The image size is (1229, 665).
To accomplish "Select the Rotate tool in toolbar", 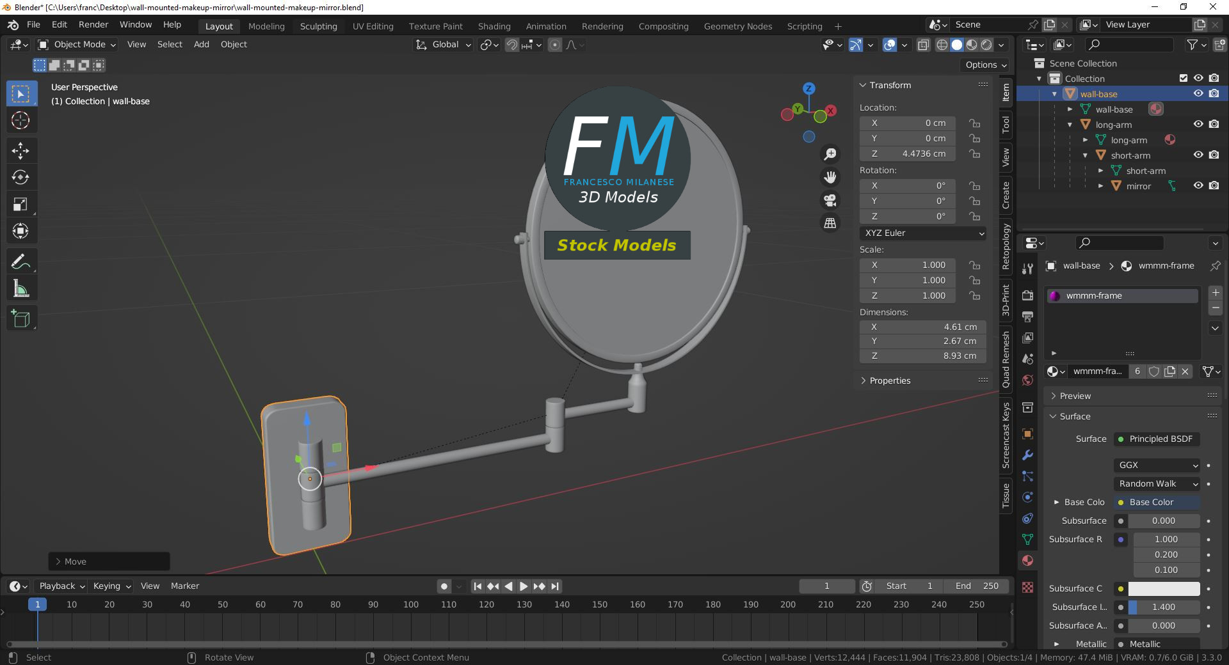I will (21, 177).
